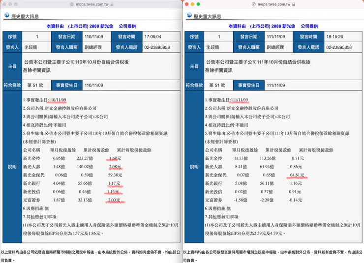
Task: Click the 事實發生日 header in right table
Action: pos(248,85)
